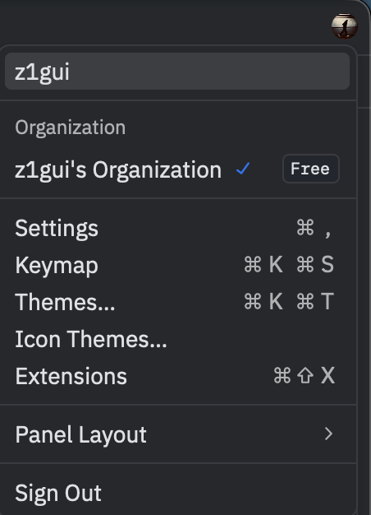Click the Settings command-comma shortcut hint
This screenshot has height=515, width=371.
pyautogui.click(x=314, y=228)
